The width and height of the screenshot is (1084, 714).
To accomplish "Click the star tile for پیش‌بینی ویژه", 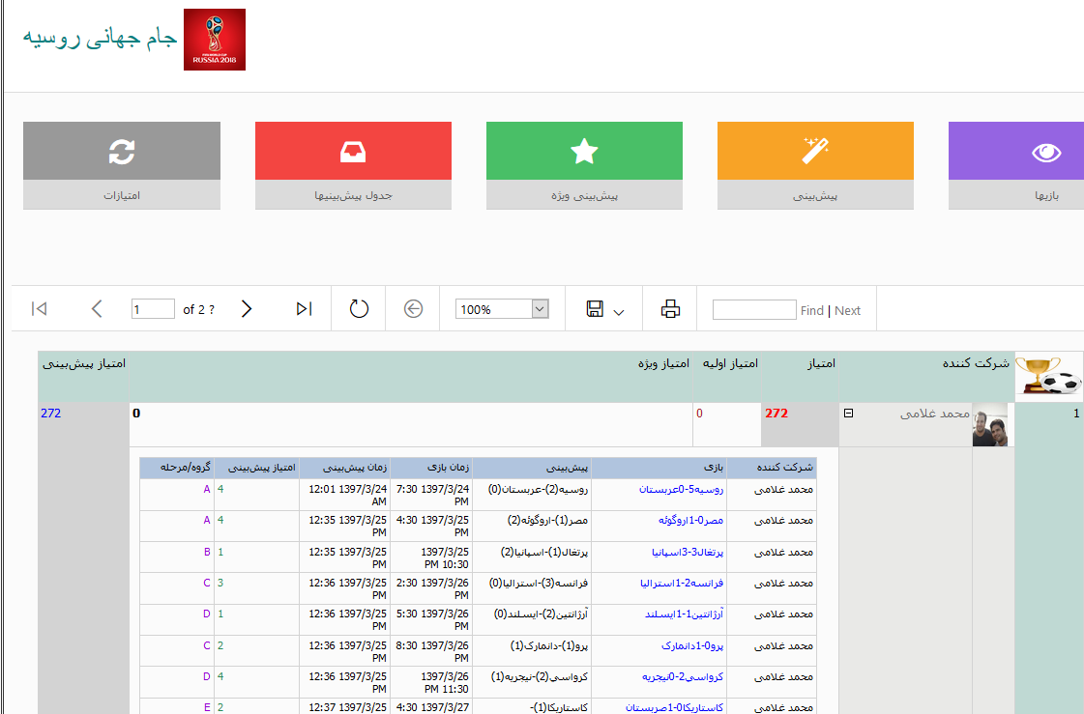I will pyautogui.click(x=584, y=152).
